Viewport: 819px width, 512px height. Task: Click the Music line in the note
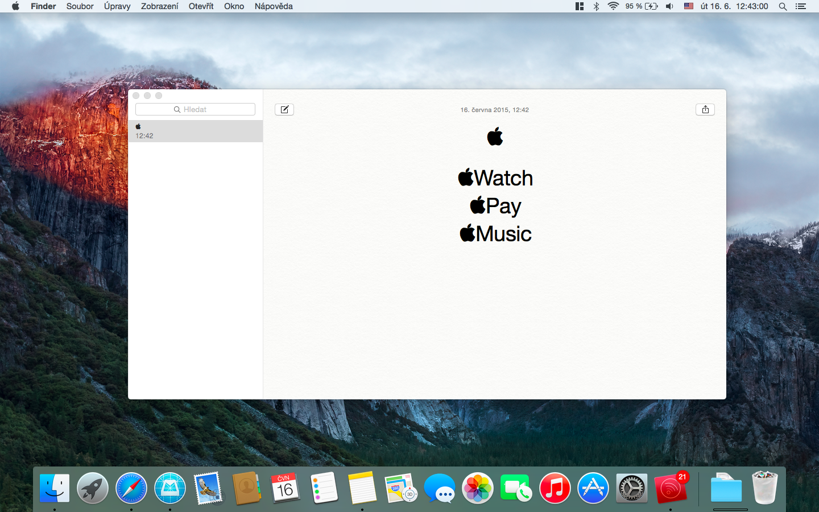(x=495, y=233)
